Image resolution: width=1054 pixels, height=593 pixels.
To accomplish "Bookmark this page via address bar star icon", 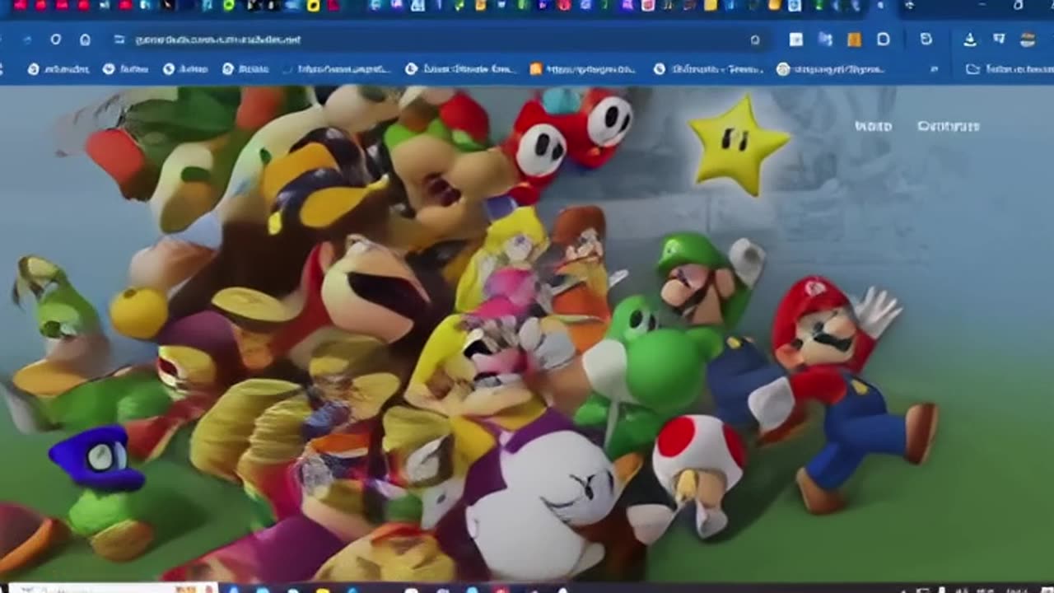I will point(755,40).
